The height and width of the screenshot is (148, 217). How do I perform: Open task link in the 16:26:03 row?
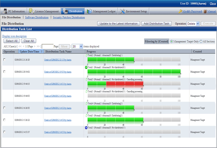tap(58, 108)
